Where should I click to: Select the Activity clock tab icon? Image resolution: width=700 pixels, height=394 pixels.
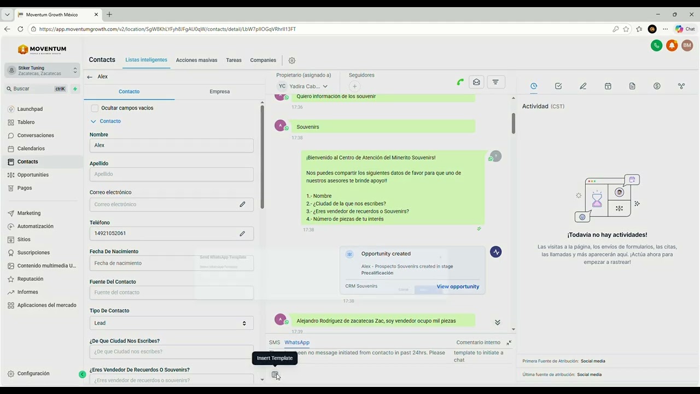(x=534, y=86)
